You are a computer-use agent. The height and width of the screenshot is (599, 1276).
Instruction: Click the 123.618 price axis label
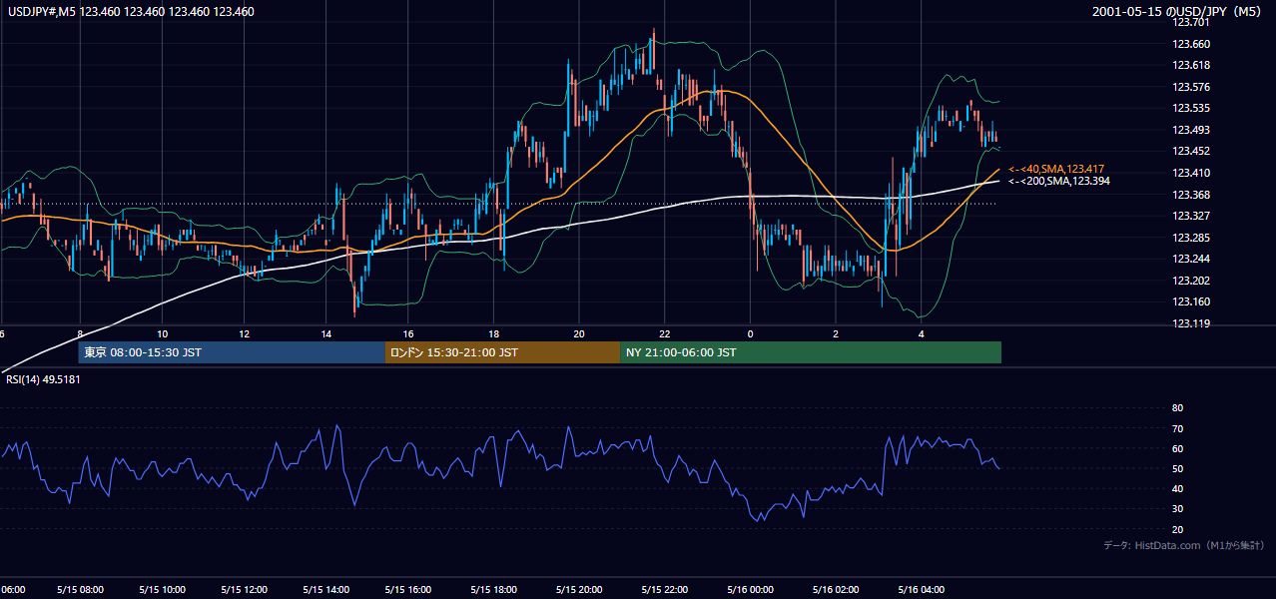click(x=1191, y=65)
